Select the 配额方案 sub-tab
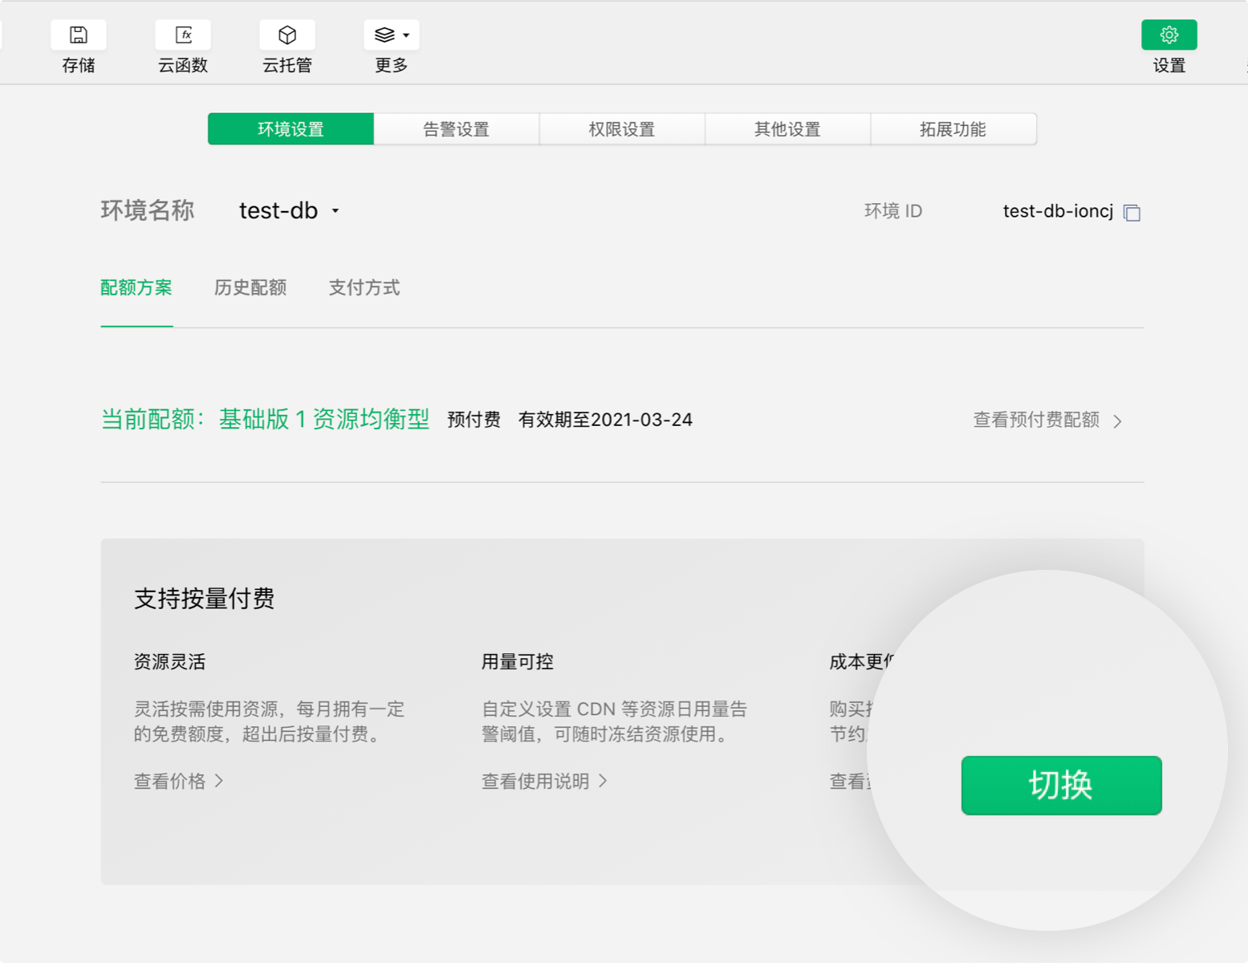The height and width of the screenshot is (963, 1248). pos(136,288)
